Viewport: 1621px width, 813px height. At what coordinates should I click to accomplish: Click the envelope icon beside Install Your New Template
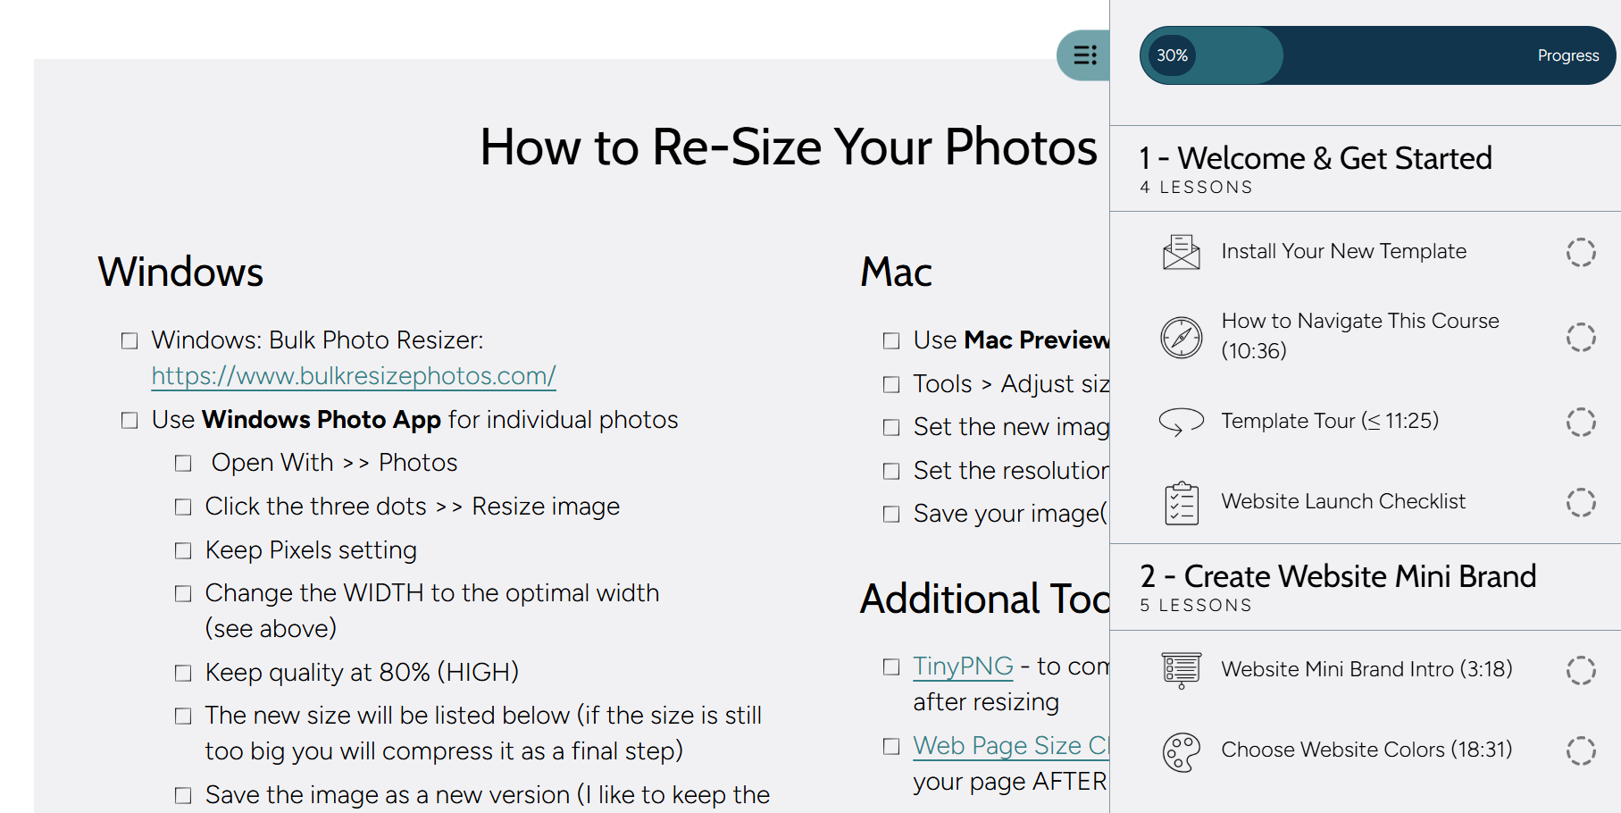1181,252
